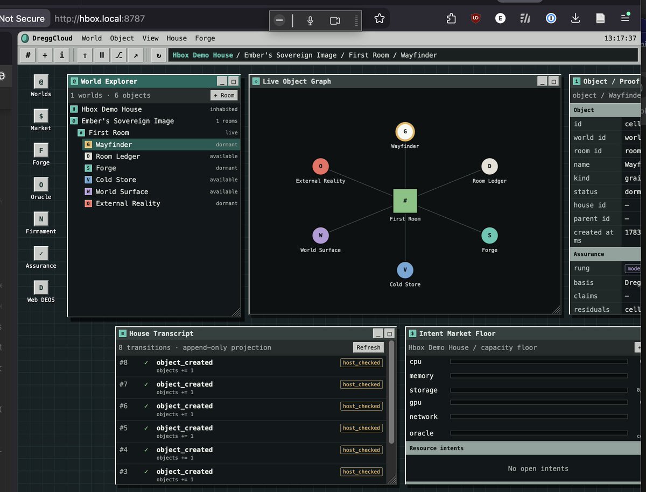The width and height of the screenshot is (646, 492).
Task: Open the Object menu
Action: click(x=122, y=38)
